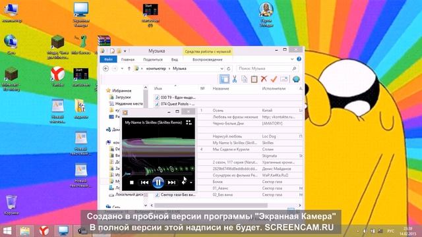
Task: Open the Главная ribbon tab
Action: pos(128,59)
